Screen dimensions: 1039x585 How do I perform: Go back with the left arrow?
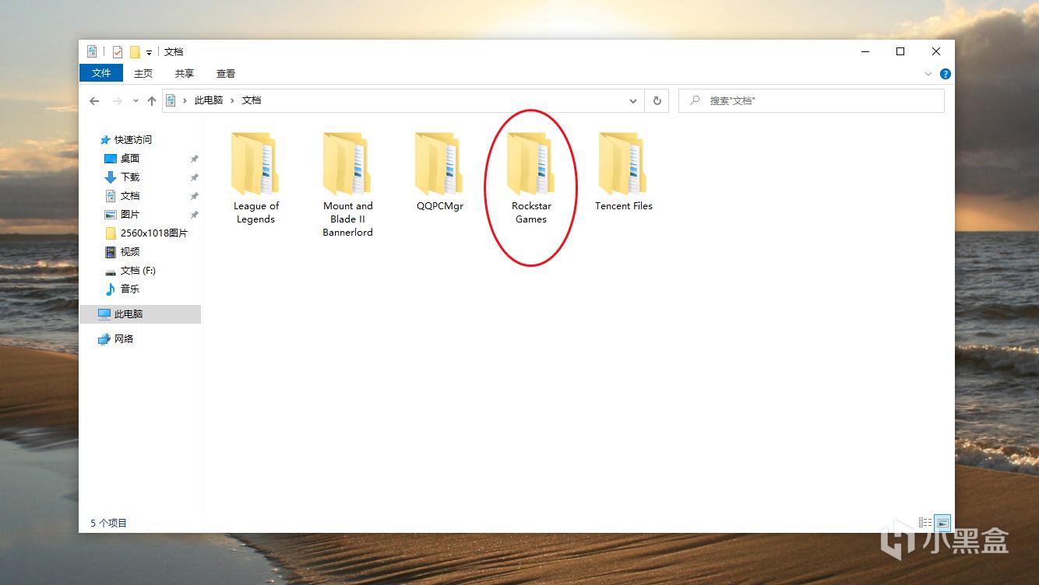point(94,100)
